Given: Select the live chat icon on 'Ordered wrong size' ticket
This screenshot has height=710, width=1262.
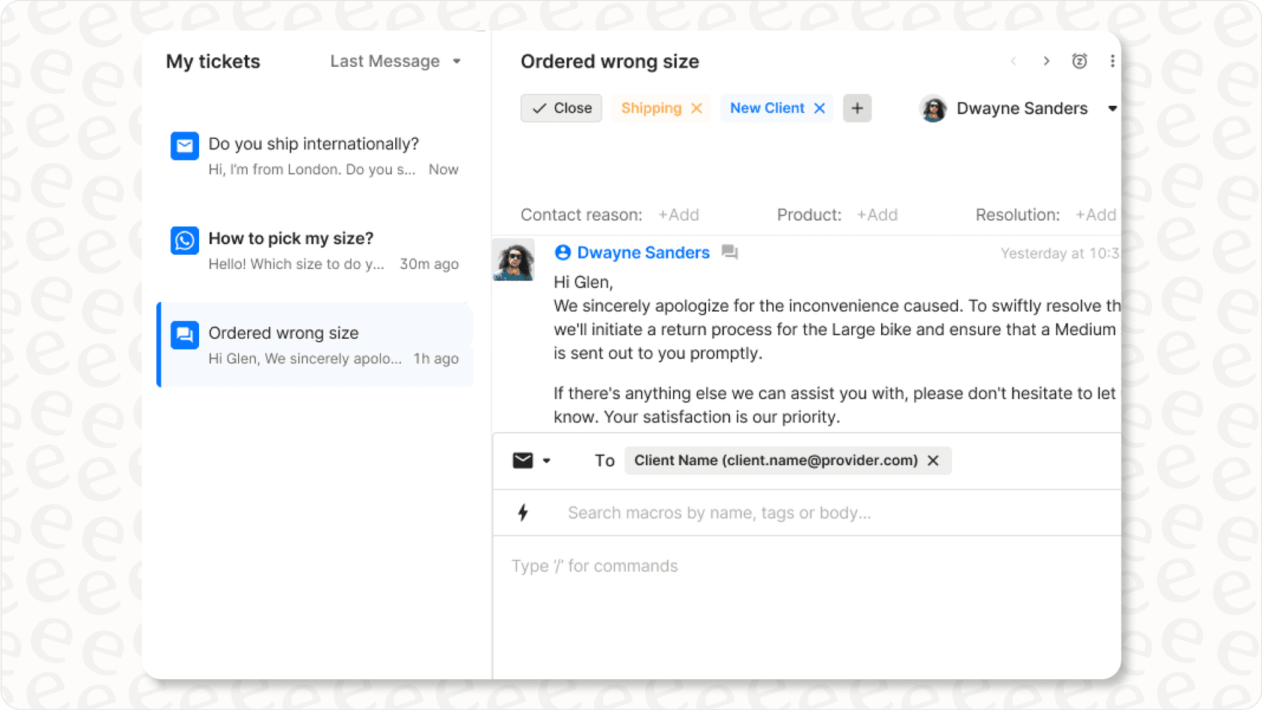Looking at the screenshot, I should point(184,334).
